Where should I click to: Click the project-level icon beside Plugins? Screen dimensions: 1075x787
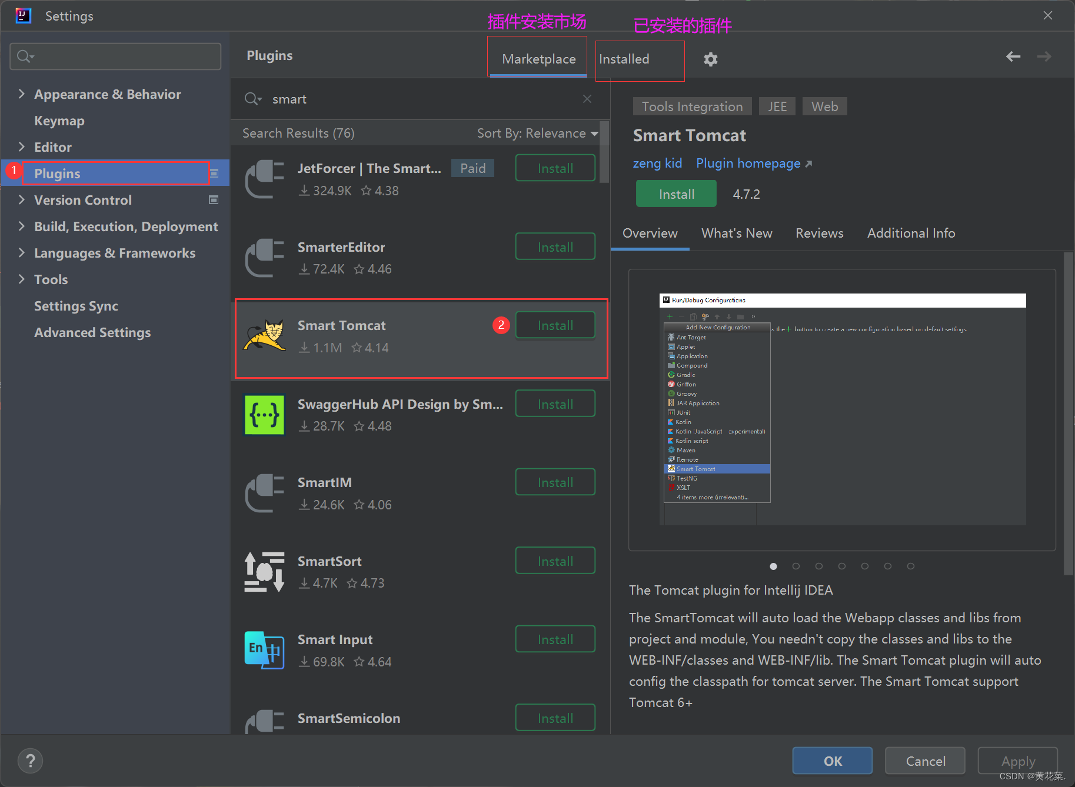214,174
